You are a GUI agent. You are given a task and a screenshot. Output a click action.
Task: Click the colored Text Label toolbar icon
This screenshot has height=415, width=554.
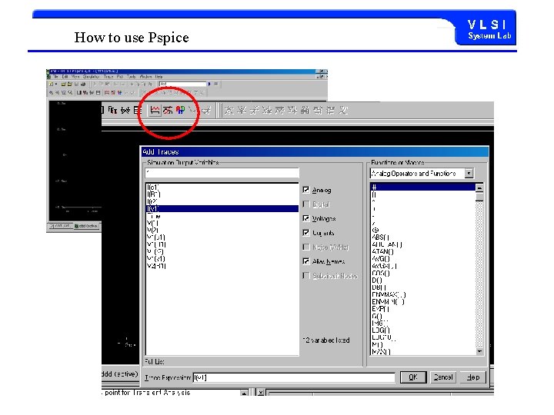click(x=180, y=110)
